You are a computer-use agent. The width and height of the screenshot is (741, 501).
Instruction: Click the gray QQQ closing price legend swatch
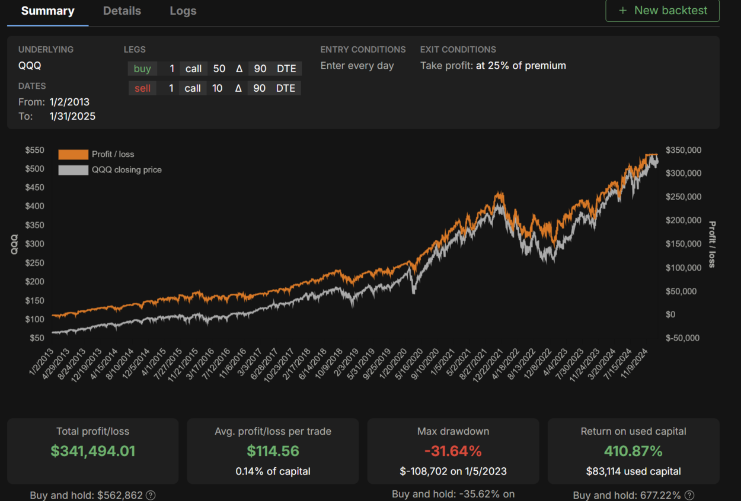(73, 170)
